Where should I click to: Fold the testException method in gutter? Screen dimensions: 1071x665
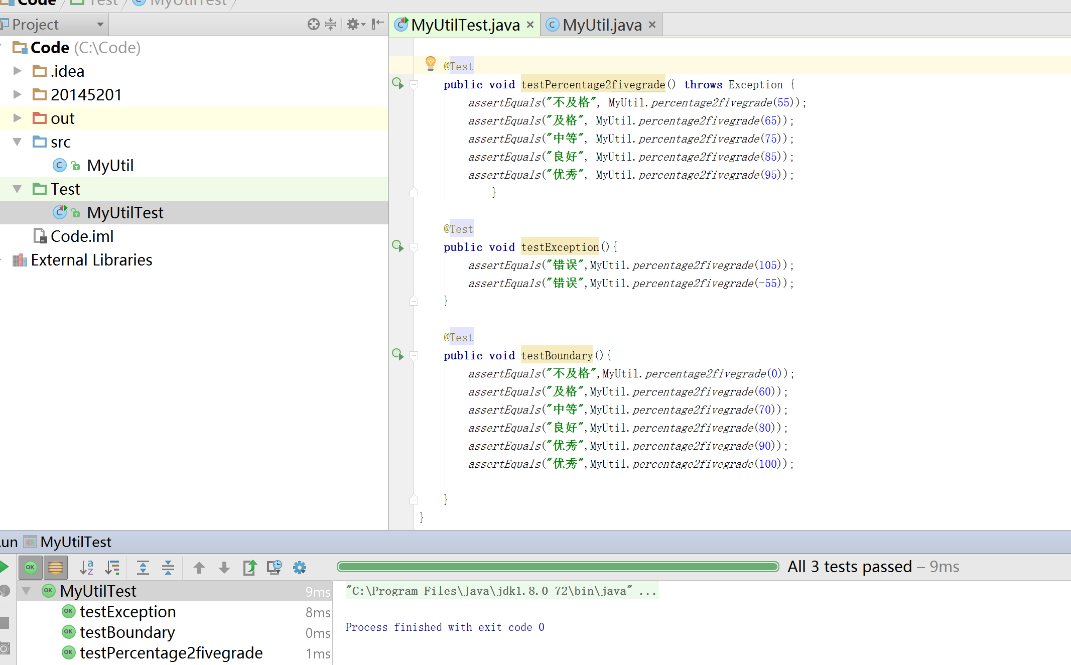click(414, 247)
